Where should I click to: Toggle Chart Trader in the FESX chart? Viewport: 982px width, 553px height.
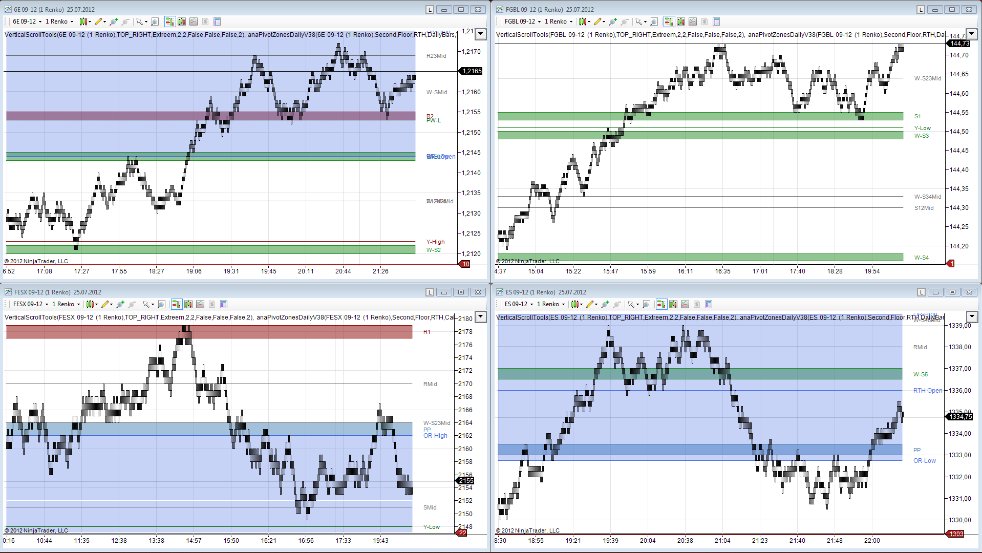[x=177, y=304]
